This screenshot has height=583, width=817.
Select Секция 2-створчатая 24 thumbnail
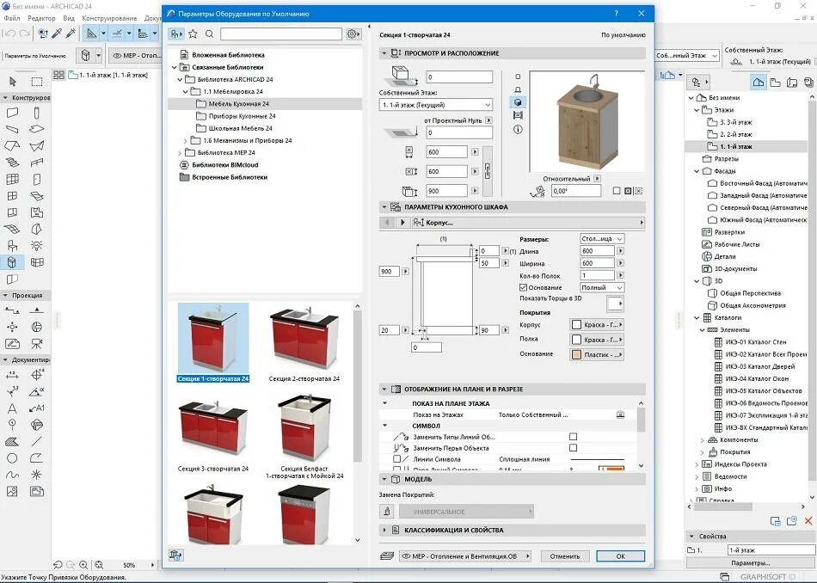304,344
